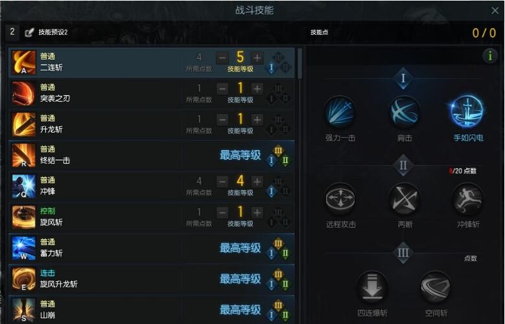Switch skill preset number 2 tab
The width and height of the screenshot is (505, 324).
[x=12, y=32]
